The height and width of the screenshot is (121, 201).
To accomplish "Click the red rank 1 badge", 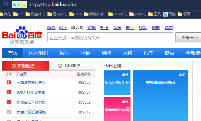I will 9,82.
